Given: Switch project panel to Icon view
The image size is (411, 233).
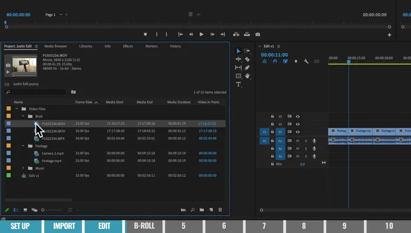Looking at the screenshot, I should [x=25, y=210].
